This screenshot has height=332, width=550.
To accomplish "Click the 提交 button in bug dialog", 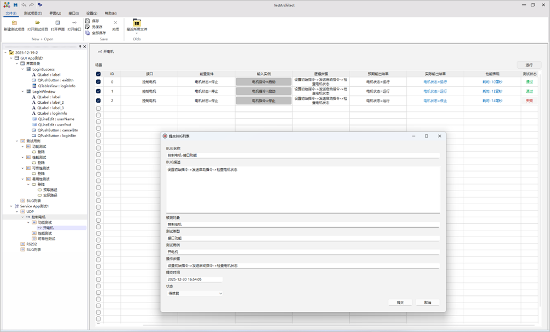I will pyautogui.click(x=400, y=302).
